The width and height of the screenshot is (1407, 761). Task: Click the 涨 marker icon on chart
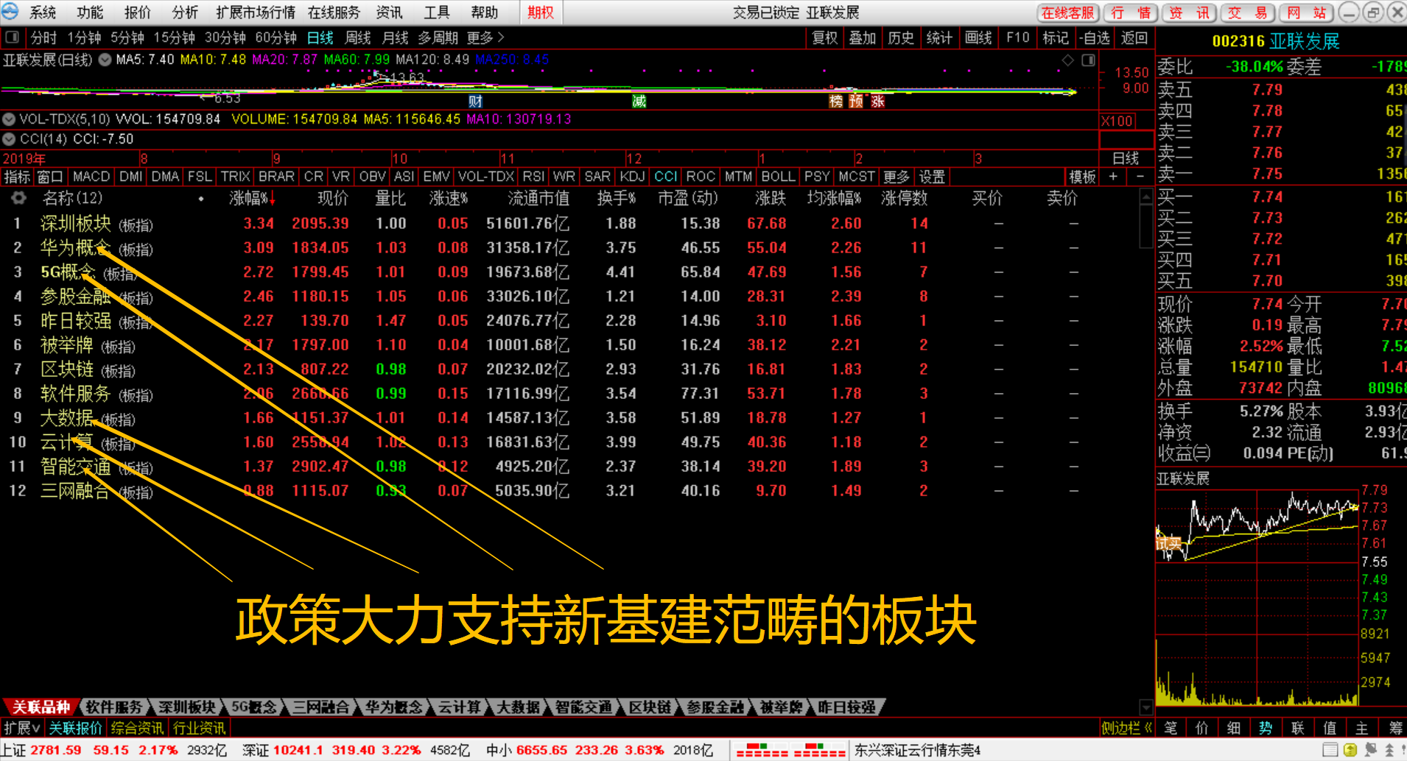(877, 102)
